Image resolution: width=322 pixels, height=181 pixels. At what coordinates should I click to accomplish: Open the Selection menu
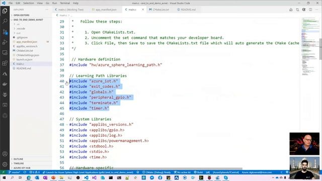(29, 3)
